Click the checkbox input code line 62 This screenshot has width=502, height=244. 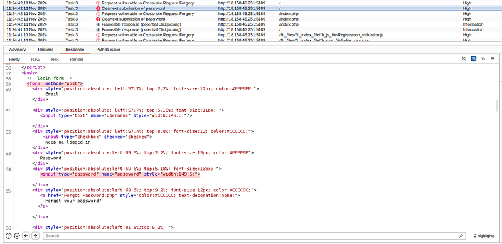click(97, 137)
